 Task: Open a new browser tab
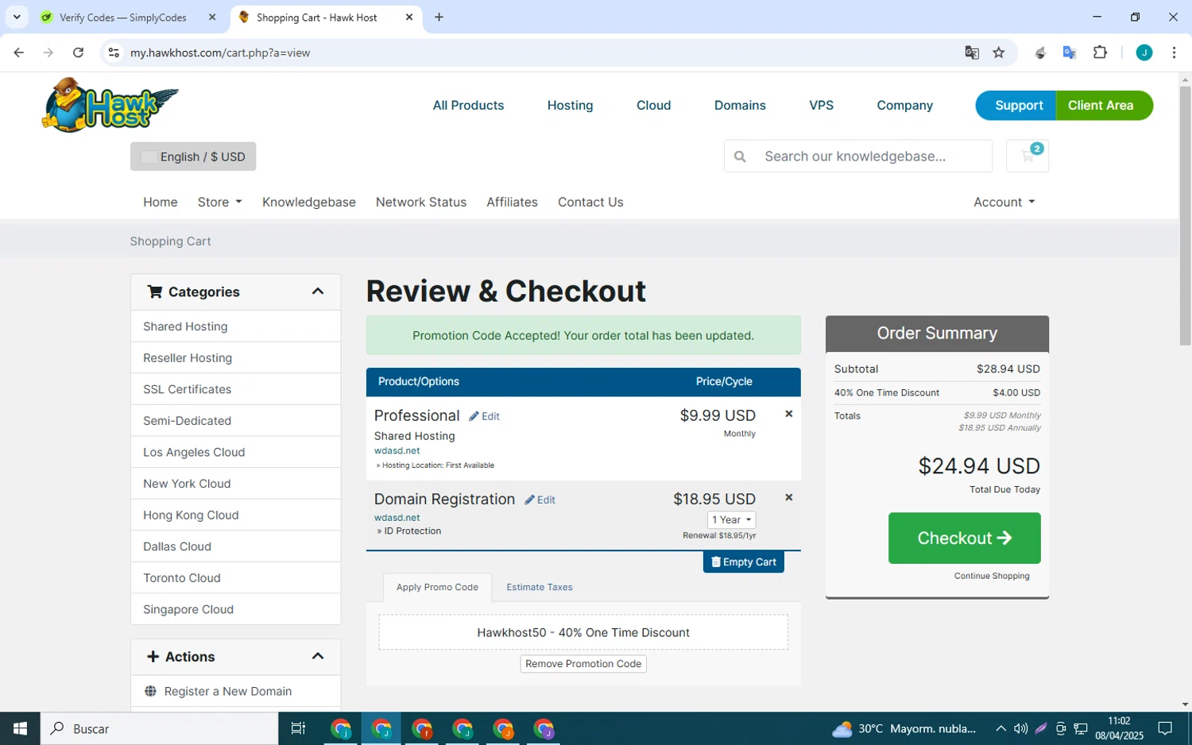(439, 17)
